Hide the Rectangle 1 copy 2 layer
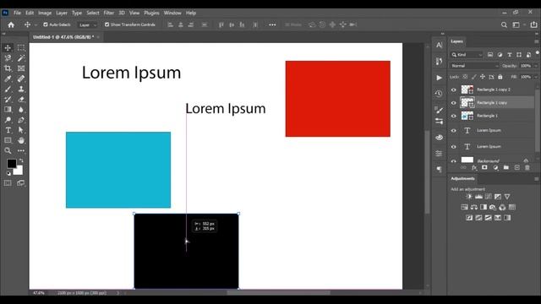 click(454, 90)
